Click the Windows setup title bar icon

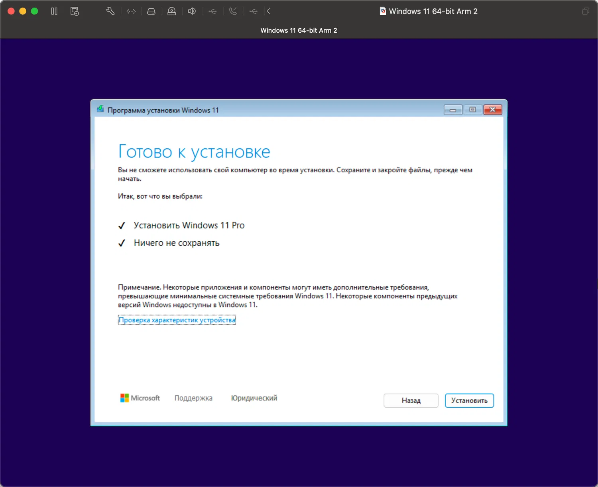point(100,109)
